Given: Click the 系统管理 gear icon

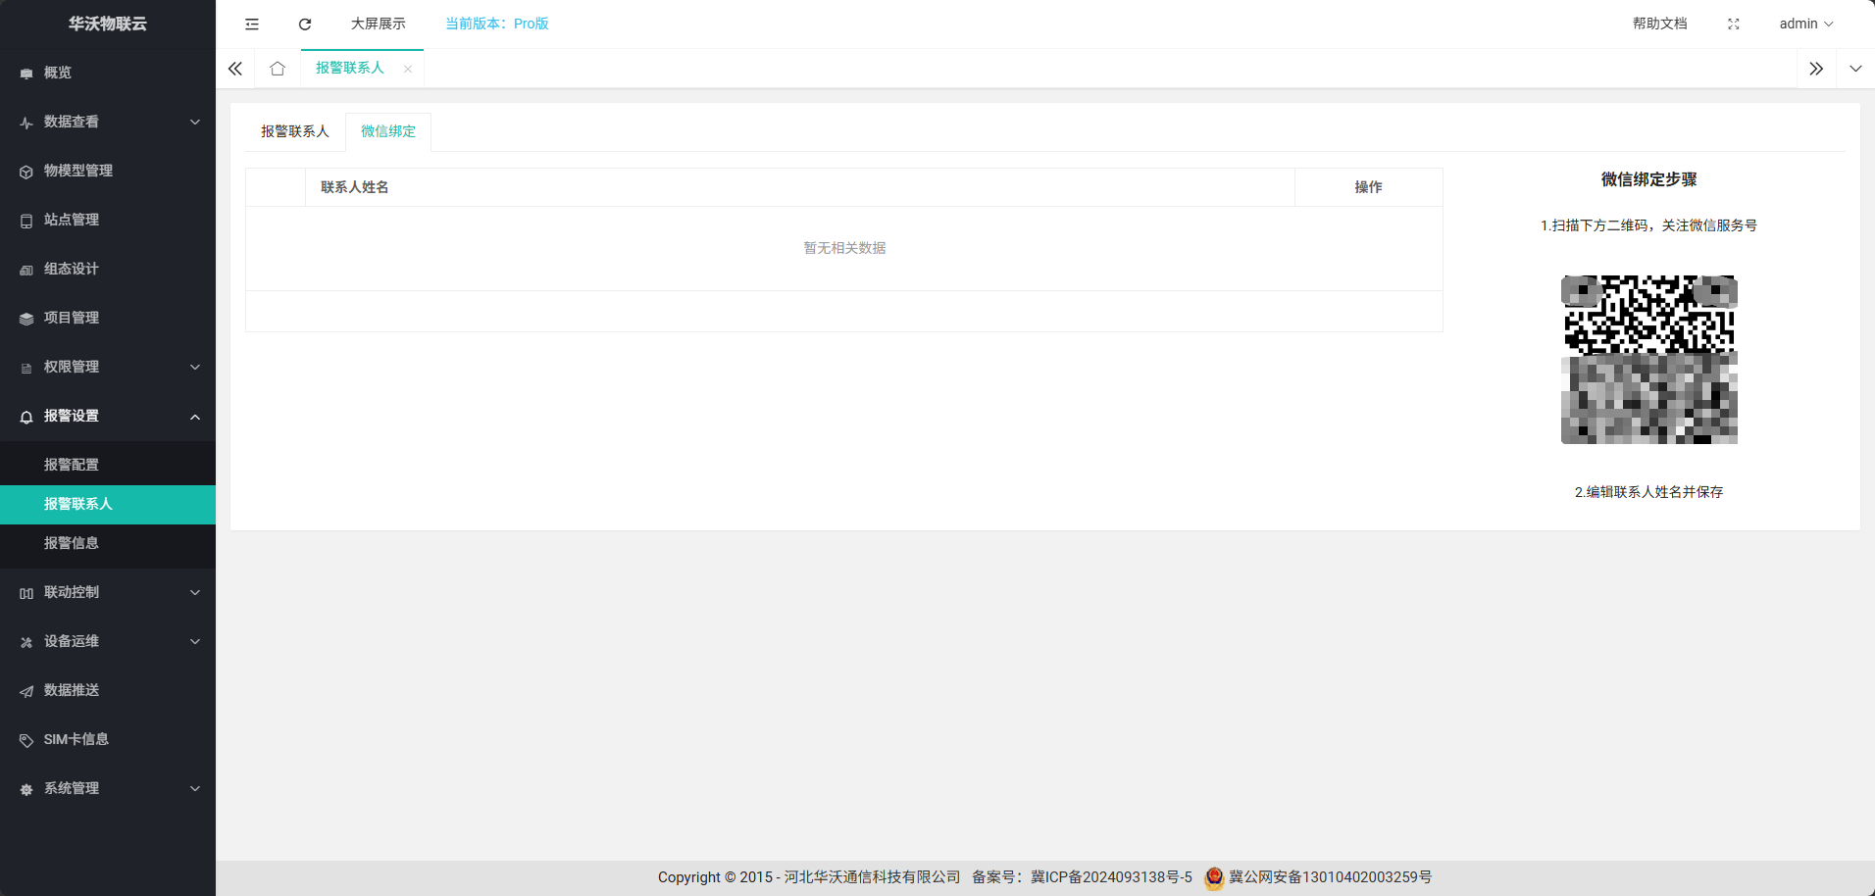Looking at the screenshot, I should [x=26, y=789].
